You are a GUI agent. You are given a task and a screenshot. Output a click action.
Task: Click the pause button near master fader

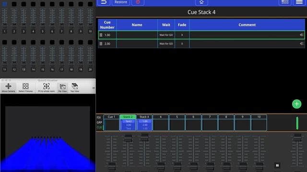tap(277, 165)
